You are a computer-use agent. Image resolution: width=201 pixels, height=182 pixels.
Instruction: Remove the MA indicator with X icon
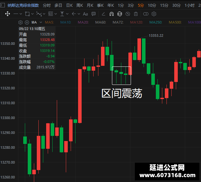coord(27,23)
